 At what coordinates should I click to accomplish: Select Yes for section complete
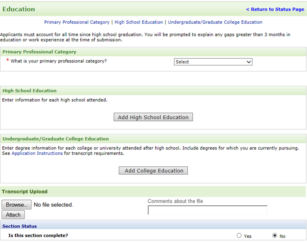(x=239, y=236)
